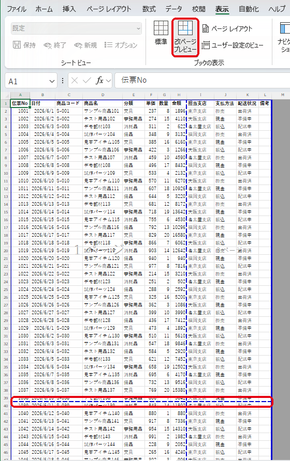Click the 商品コード header cell
This screenshot has width=290, height=461.
pos(69,103)
